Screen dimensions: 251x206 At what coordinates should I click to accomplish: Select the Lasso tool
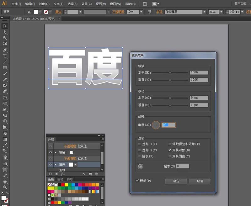[5, 44]
